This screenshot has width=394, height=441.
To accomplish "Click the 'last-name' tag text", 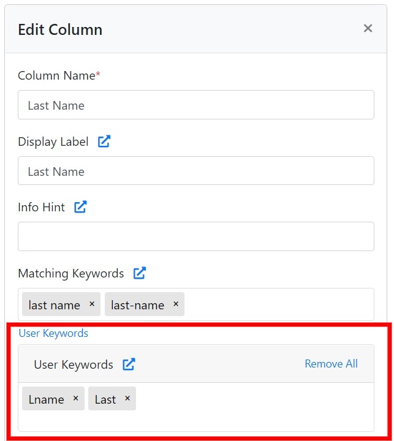I will [138, 305].
